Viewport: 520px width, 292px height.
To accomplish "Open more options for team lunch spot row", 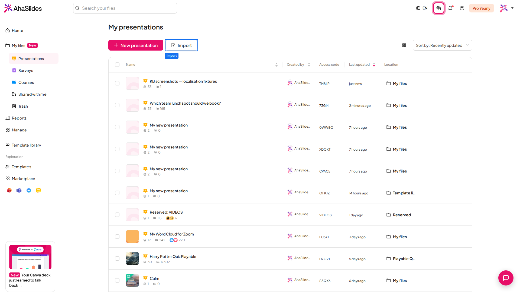I will [464, 105].
